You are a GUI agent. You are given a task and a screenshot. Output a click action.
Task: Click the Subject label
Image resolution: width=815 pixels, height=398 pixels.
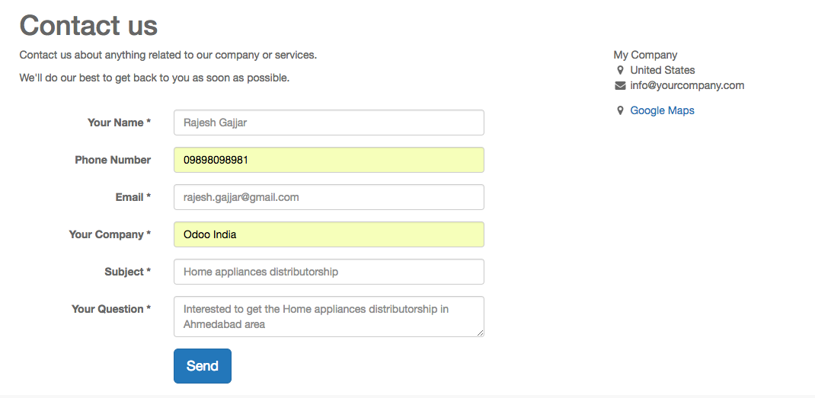click(x=127, y=272)
